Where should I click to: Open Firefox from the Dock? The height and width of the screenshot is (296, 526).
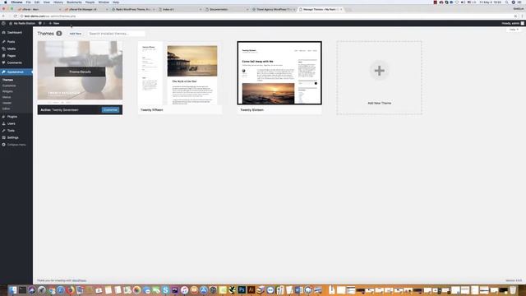pyautogui.click(x=70, y=289)
